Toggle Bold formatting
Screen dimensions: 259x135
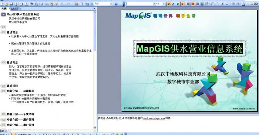click(168, 4)
